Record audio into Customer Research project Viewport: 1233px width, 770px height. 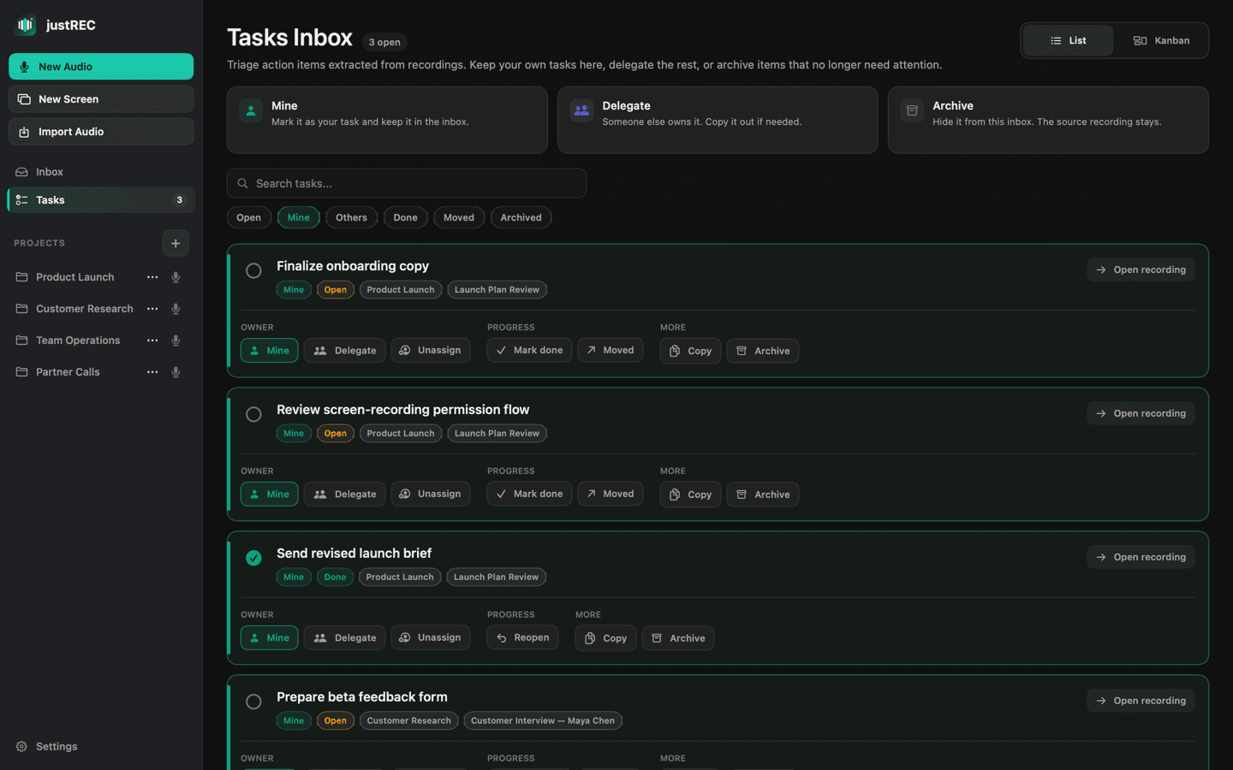coord(176,309)
